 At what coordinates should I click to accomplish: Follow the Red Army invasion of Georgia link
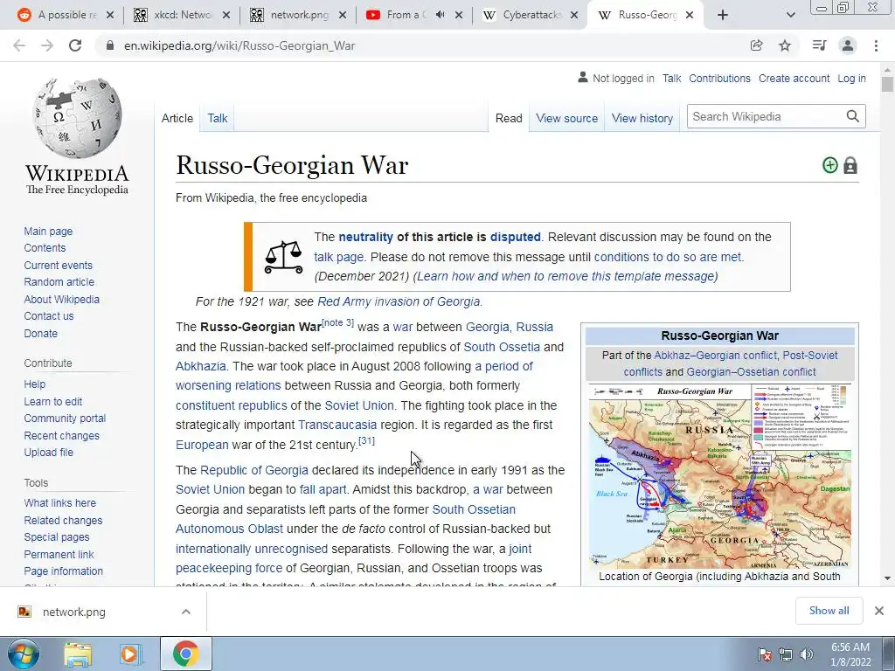pos(399,301)
